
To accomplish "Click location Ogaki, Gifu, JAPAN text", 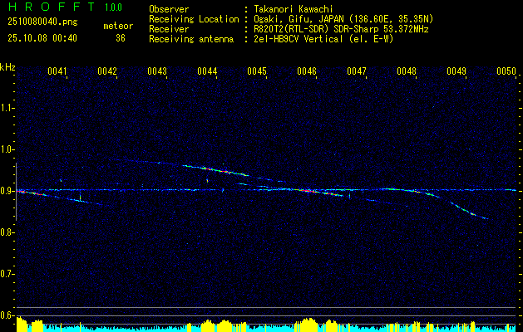I will coord(343,19).
